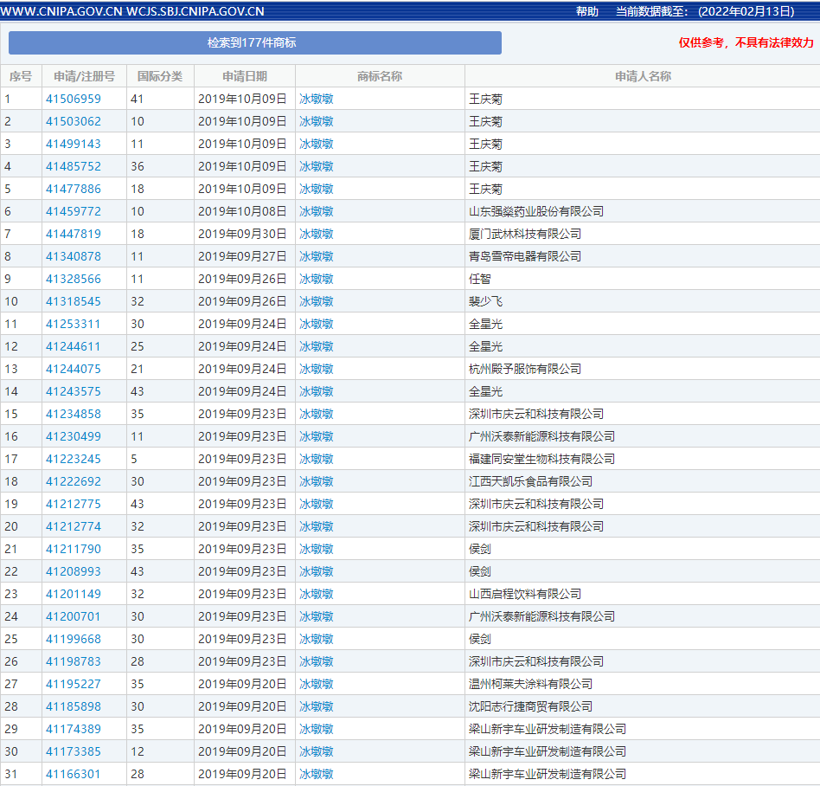Click the 申请日期 column header
Viewport: 820px width, 786px height.
pos(245,76)
